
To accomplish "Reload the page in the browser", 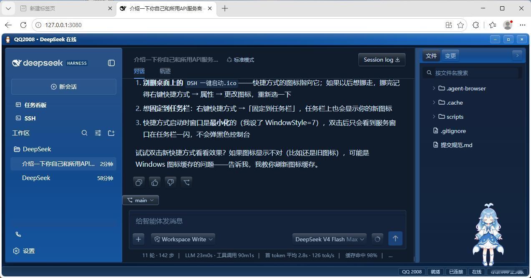I will pyautogui.click(x=23, y=25).
